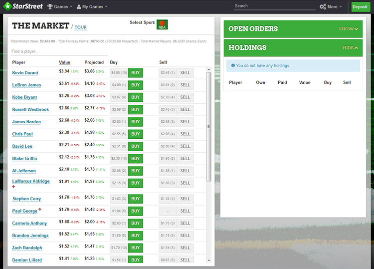Buy Kobe Bryant shares

136,97
